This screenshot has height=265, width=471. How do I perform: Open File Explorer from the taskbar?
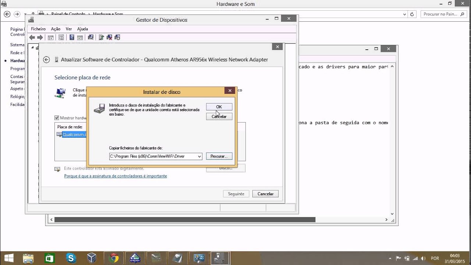pos(28,258)
